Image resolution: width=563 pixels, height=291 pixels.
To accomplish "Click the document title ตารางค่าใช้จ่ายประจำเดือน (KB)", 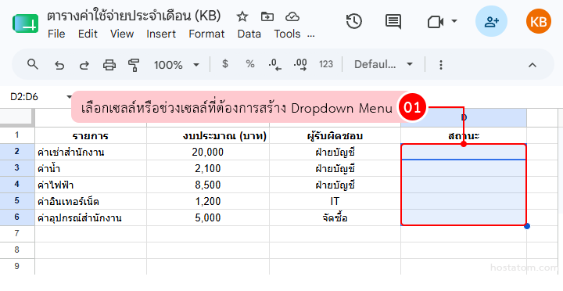I will [134, 16].
